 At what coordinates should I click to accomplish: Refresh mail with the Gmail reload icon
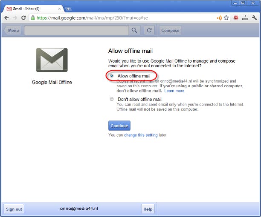click(149, 30)
